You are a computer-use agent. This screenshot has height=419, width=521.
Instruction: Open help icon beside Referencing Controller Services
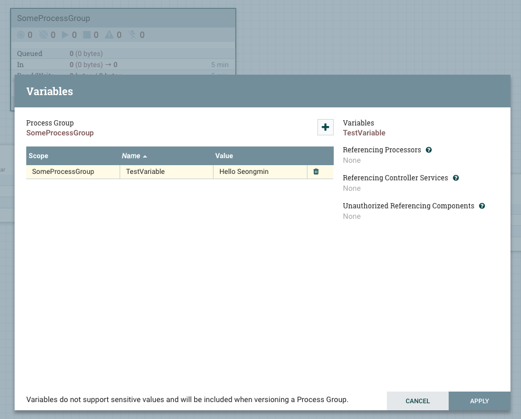[x=456, y=178]
